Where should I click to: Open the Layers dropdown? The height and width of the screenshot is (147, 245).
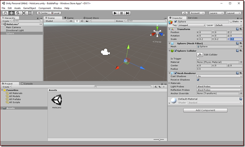[216, 13]
